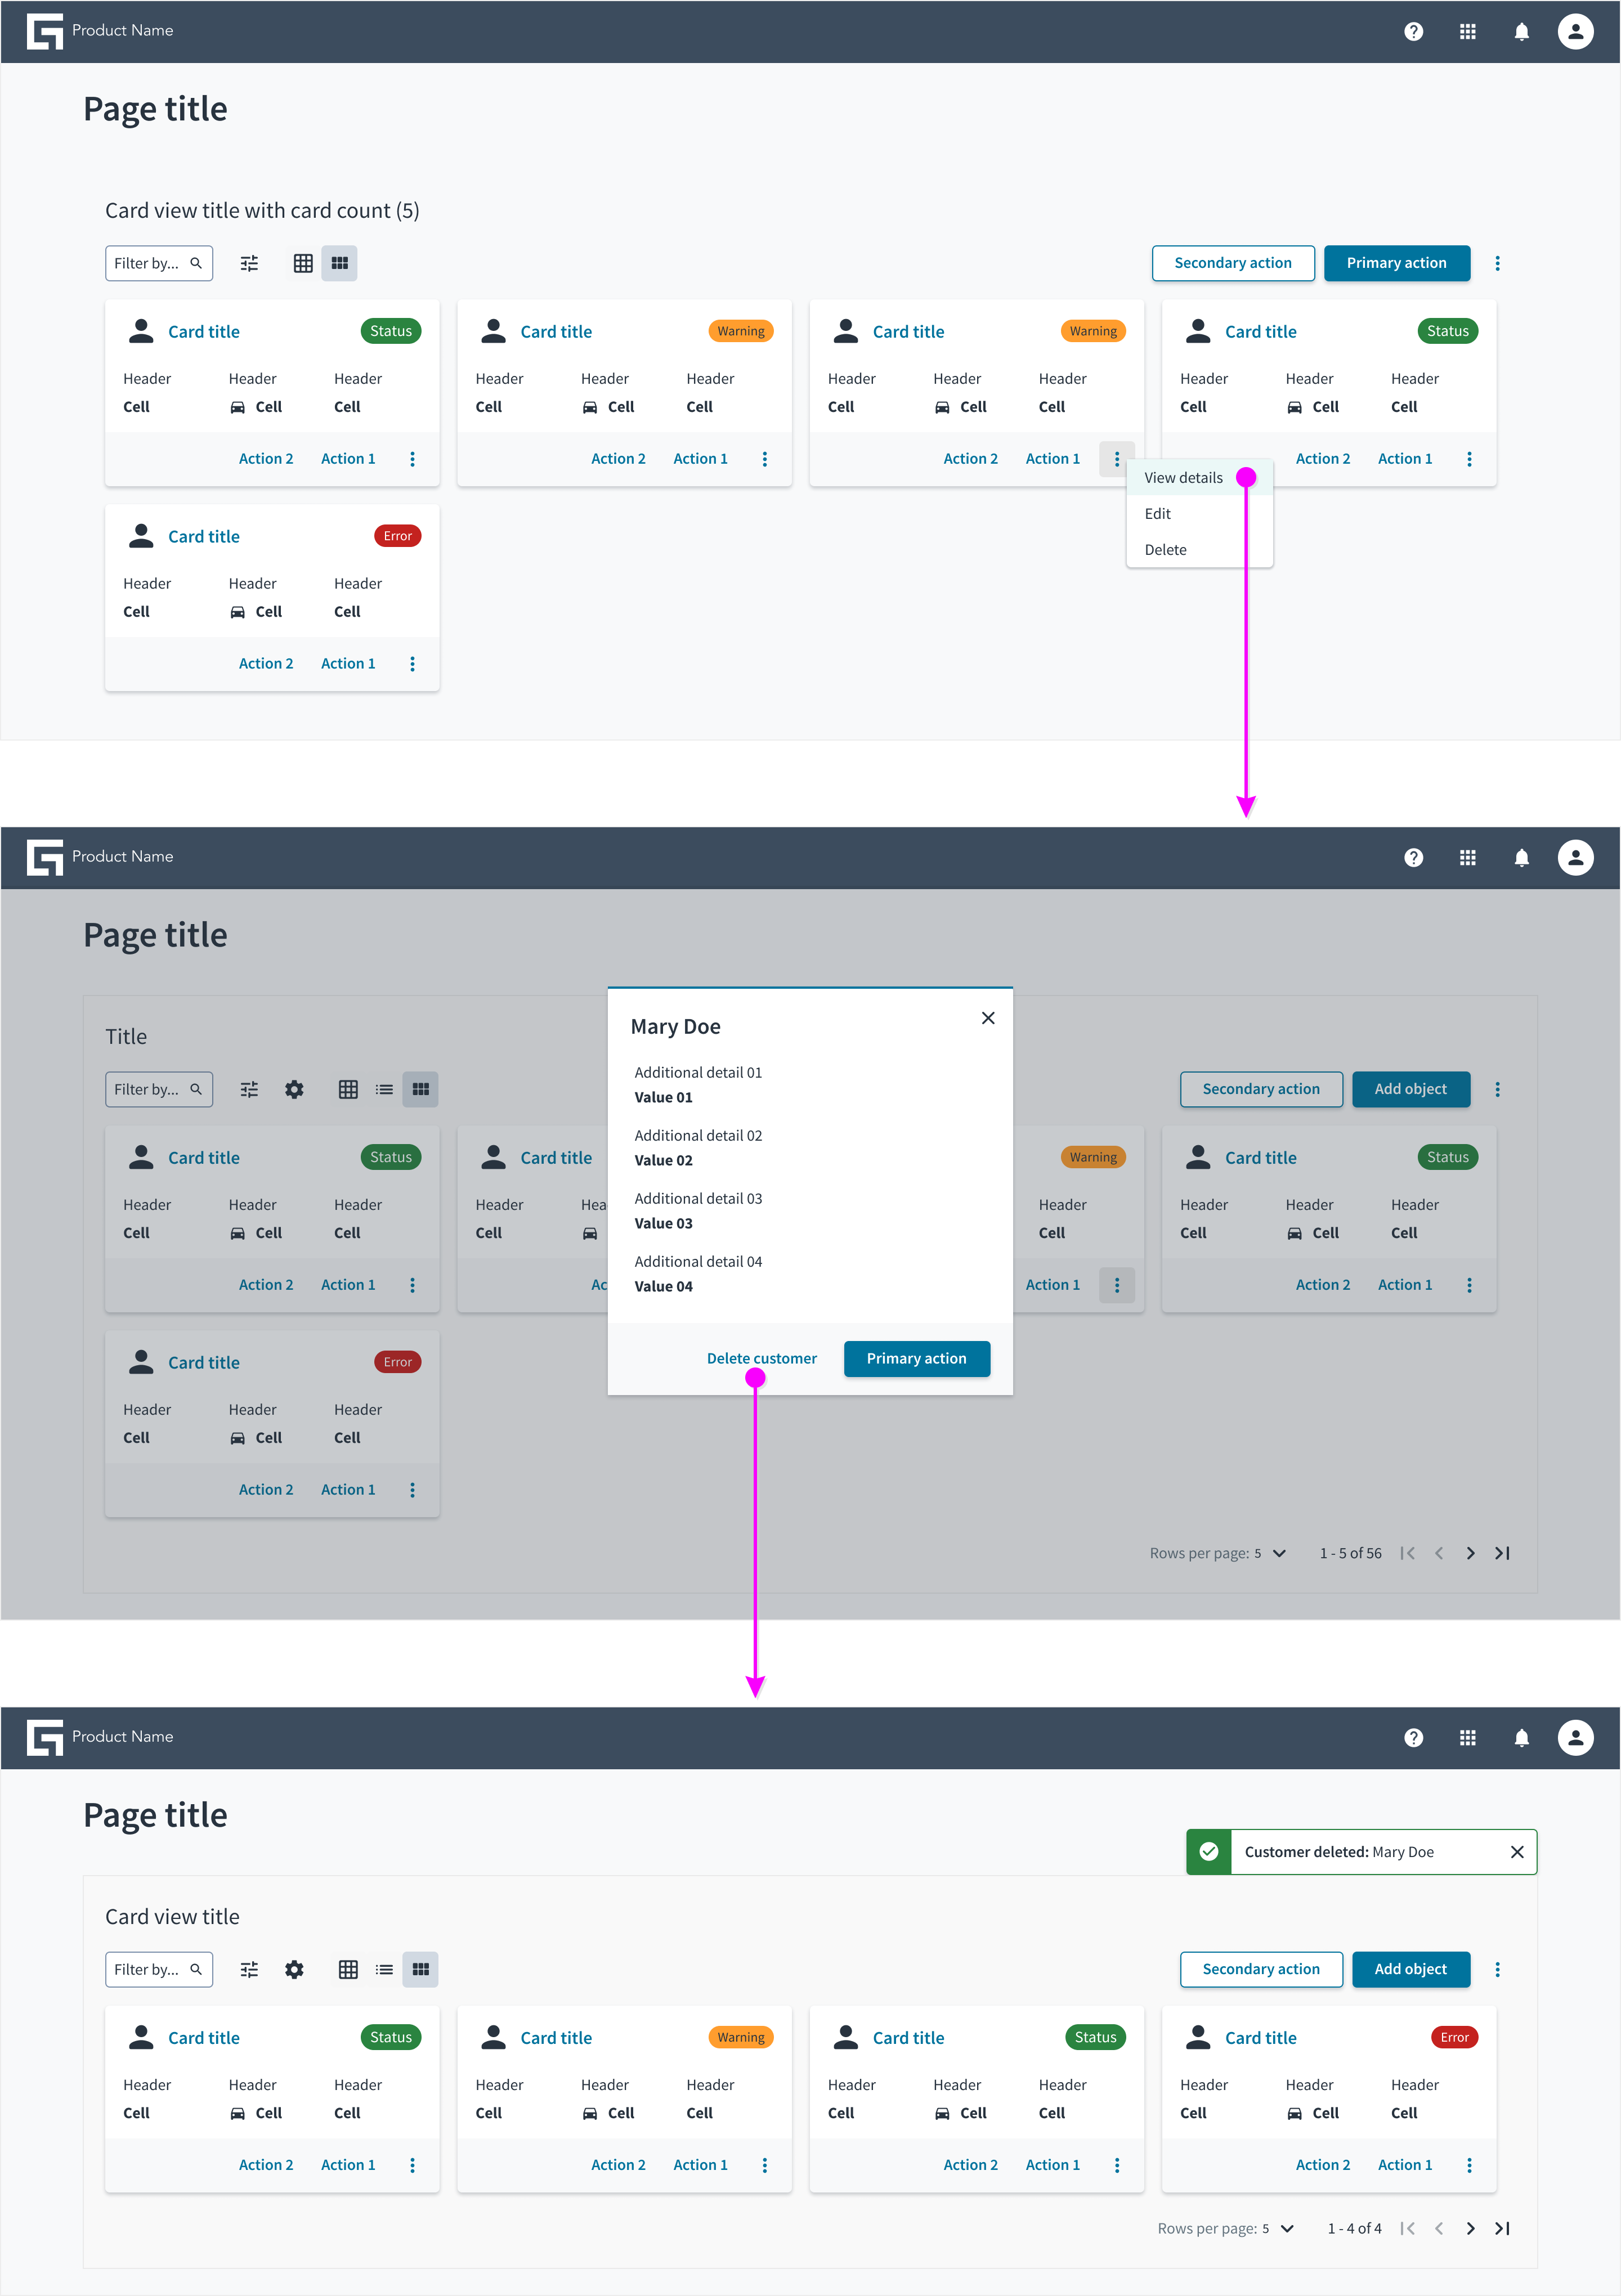Close the Mary Doe dialog with the X
Viewport: 1621px width, 2296px height.
[x=988, y=1018]
